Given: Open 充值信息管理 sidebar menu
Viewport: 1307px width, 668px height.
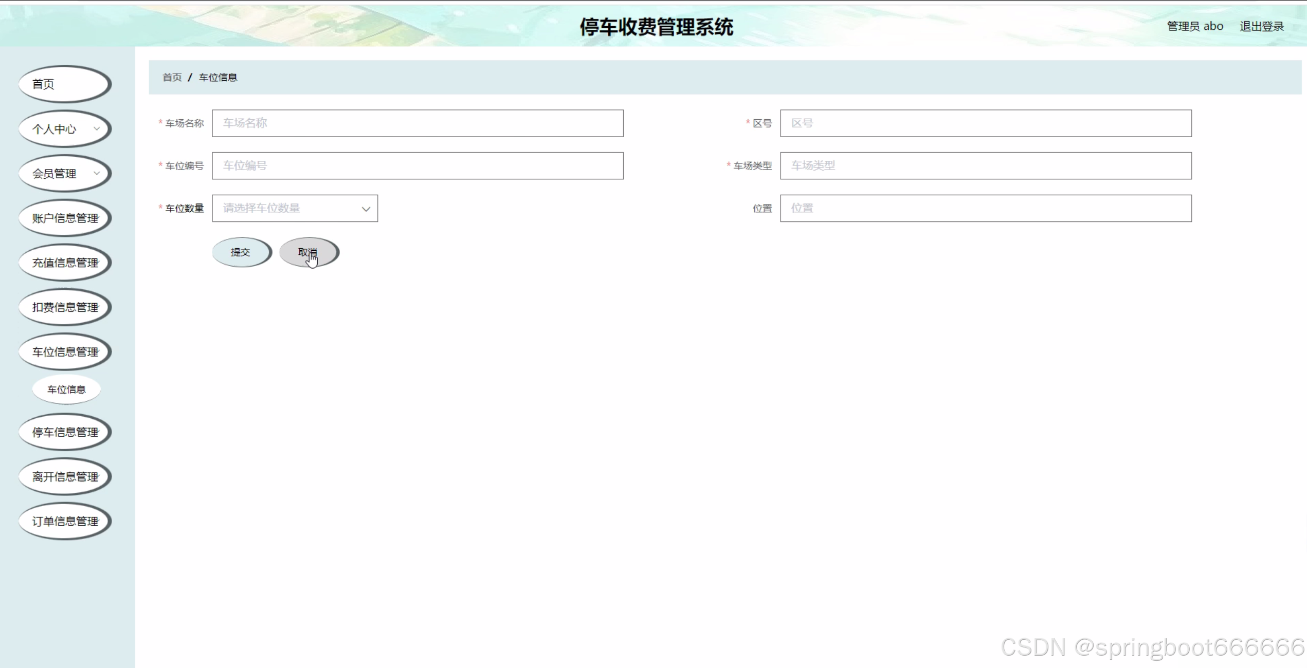Looking at the screenshot, I should click(64, 263).
